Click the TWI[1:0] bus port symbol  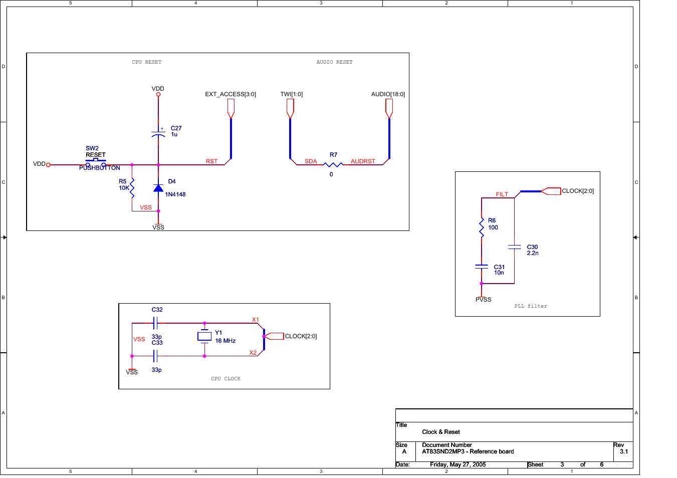(290, 109)
